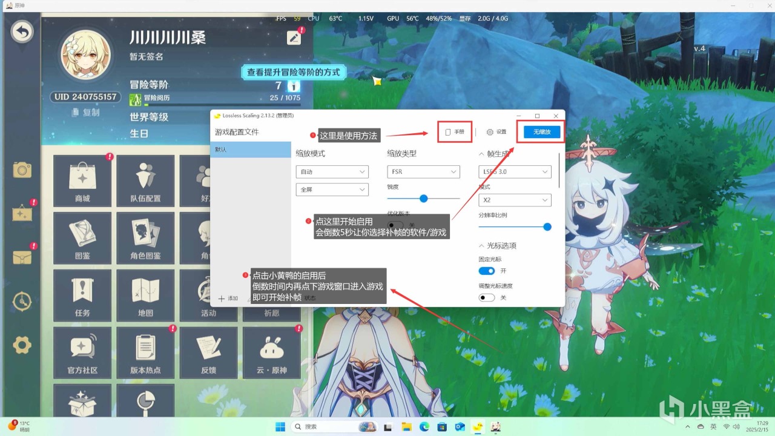
Task: Open the 图鉴 archive tile
Action: coord(82,238)
